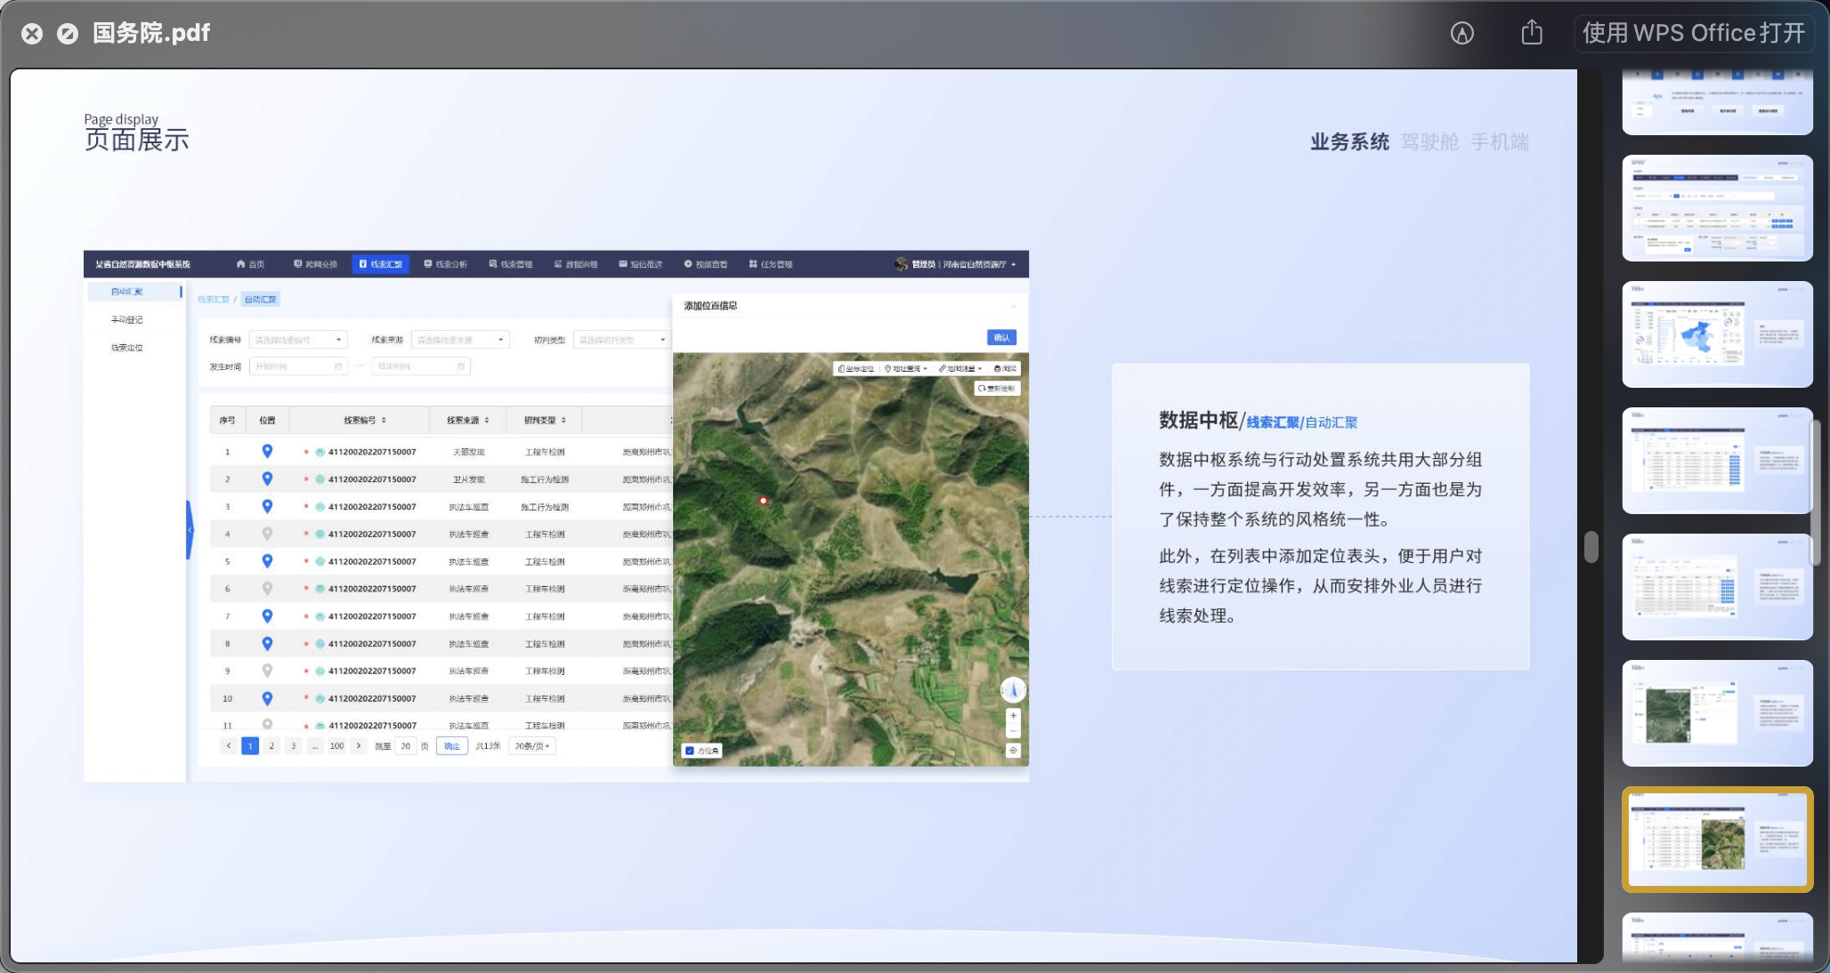Image resolution: width=1830 pixels, height=973 pixels.
Task: Click the vertical scrollbar handle beside page
Action: (1591, 547)
